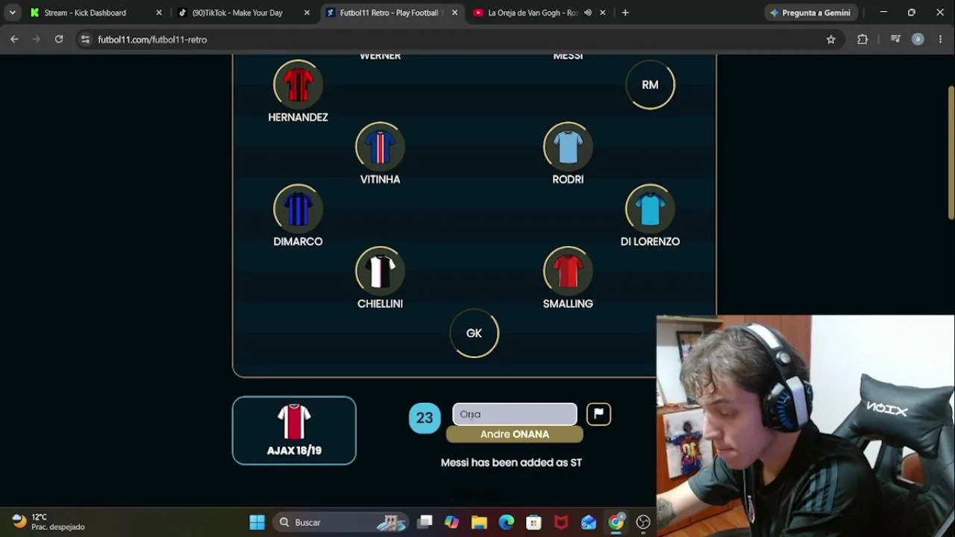This screenshot has width=955, height=537.
Task: Open Microsoft Store from the taskbar
Action: pos(533,522)
